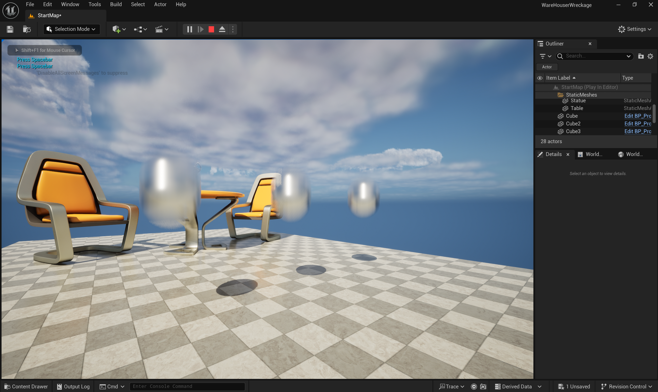The image size is (658, 392).
Task: Click the create new folder icon in Outliner
Action: pyautogui.click(x=640, y=56)
